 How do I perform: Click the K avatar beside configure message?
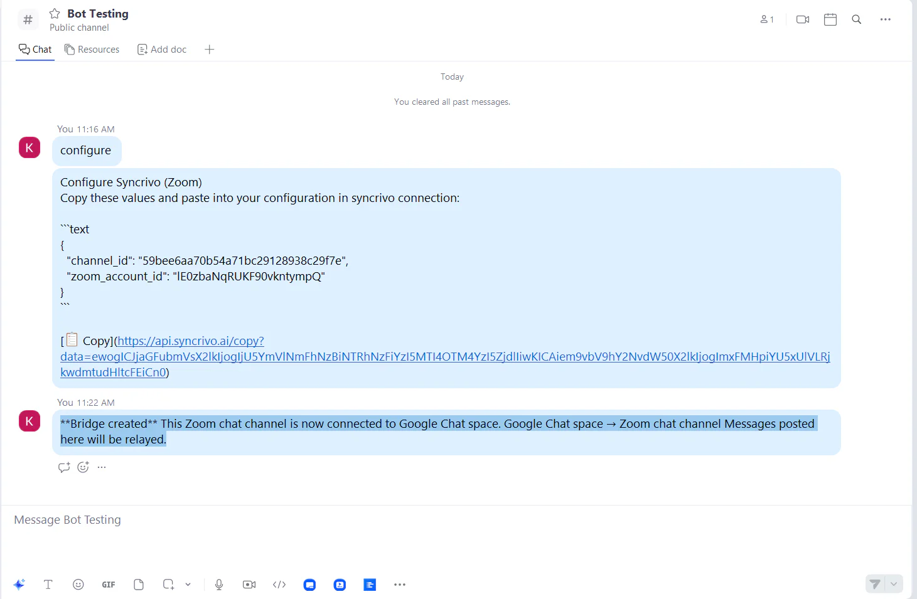(x=29, y=148)
